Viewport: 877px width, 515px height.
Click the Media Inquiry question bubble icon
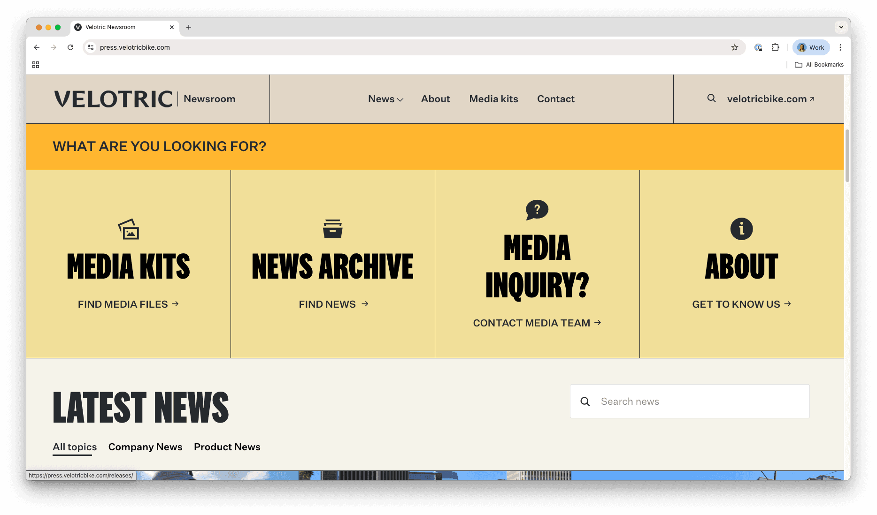pos(537,210)
